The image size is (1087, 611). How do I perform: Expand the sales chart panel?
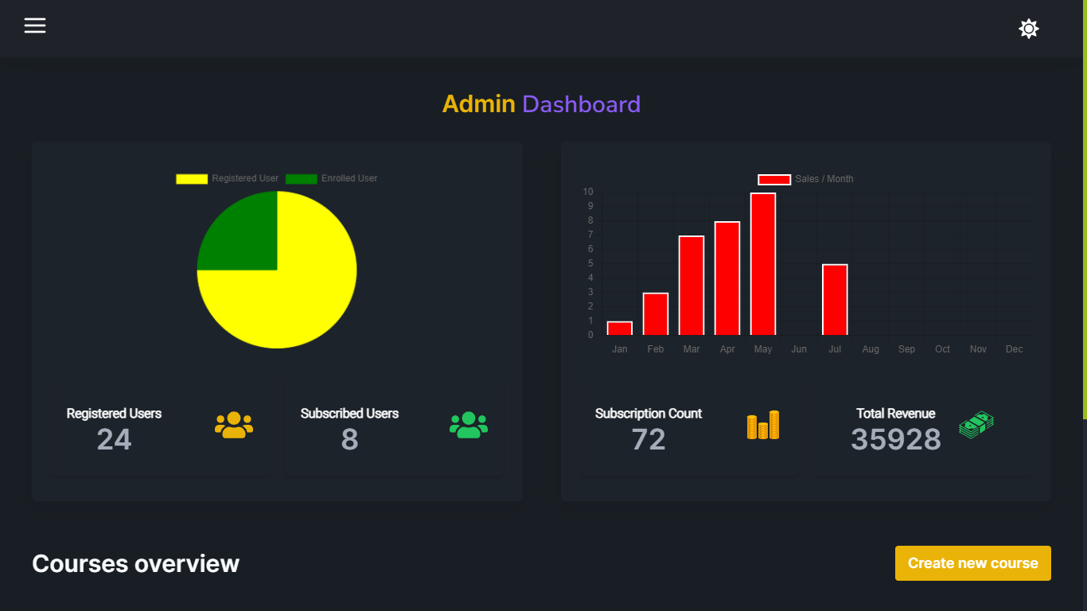click(x=806, y=321)
